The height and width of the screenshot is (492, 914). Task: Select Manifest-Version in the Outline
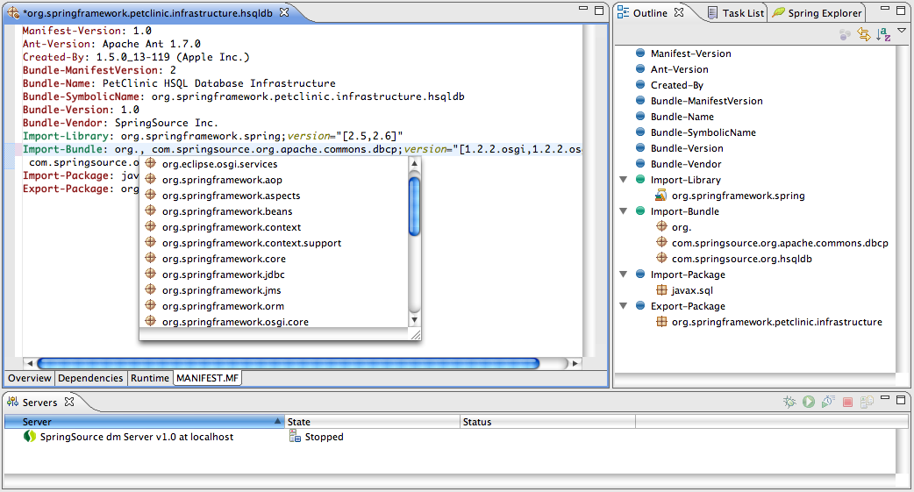click(x=690, y=53)
